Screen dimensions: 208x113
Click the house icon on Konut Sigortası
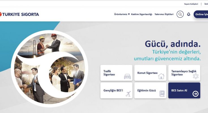tap(161, 76)
